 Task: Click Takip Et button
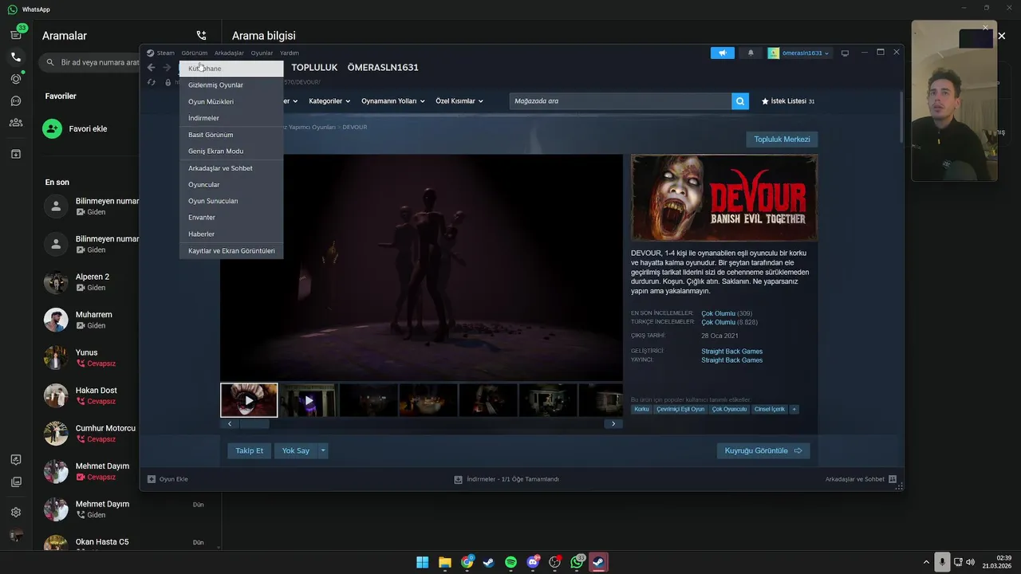[x=249, y=450]
